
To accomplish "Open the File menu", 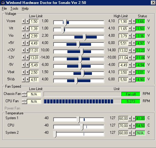I will tap(4, 8).
